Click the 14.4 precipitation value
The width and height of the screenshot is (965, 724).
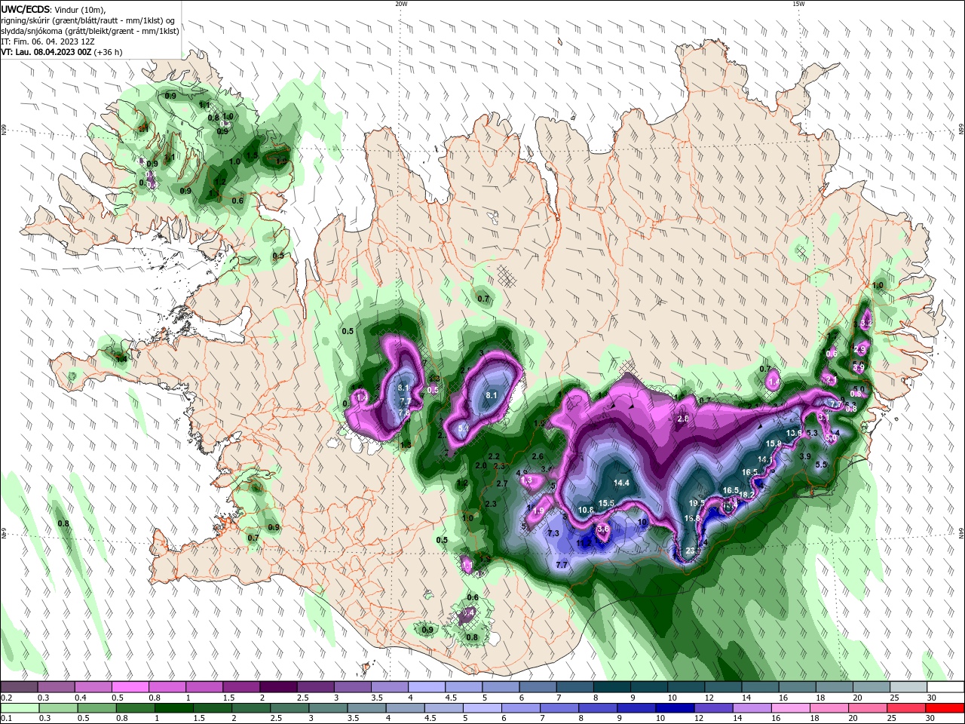click(x=621, y=483)
